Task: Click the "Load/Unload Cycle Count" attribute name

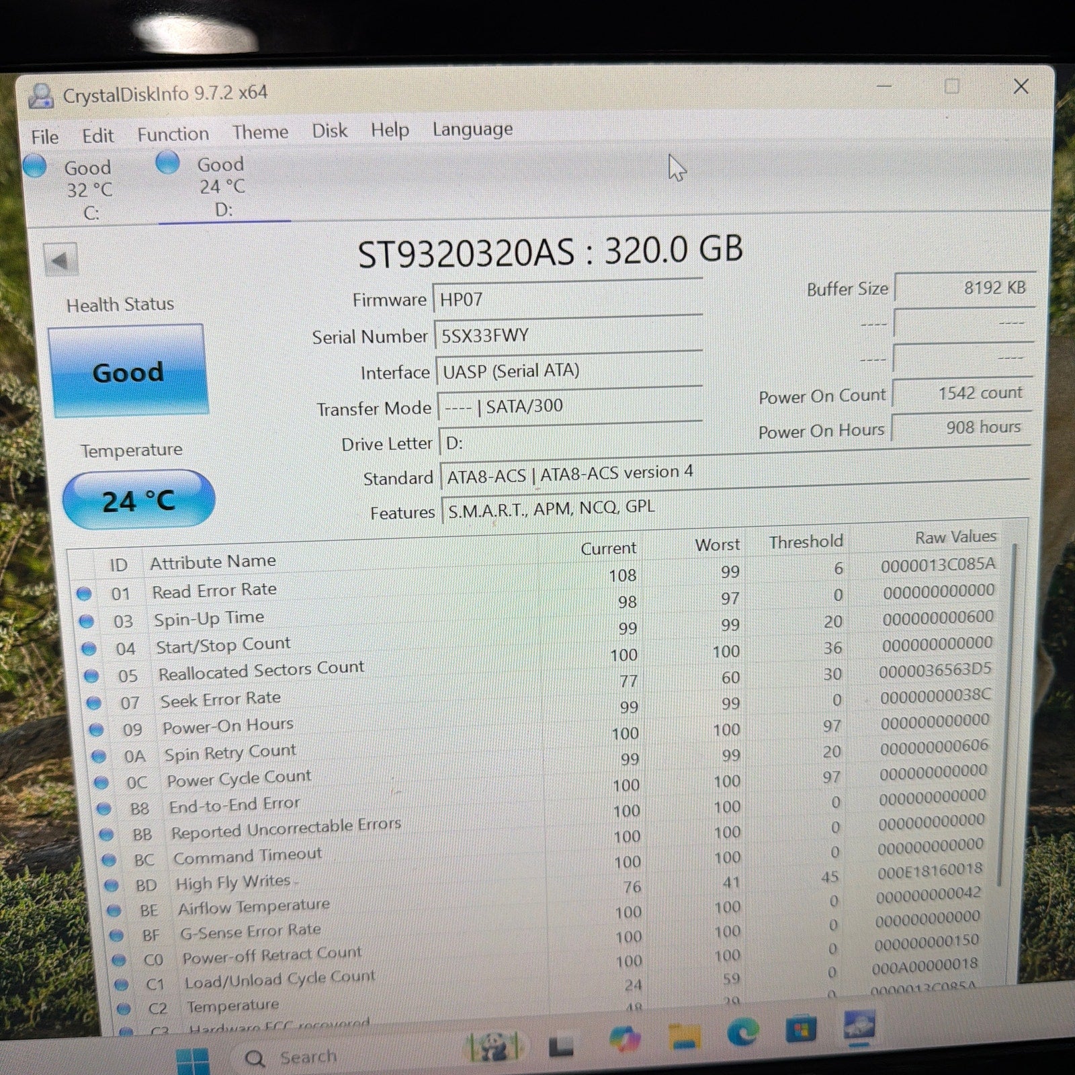Action: [x=279, y=979]
